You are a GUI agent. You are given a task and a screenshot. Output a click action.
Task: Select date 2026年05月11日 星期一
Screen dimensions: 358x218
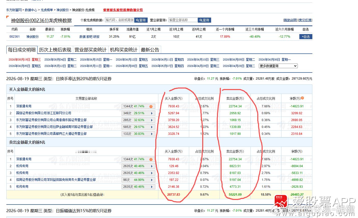[96, 66]
